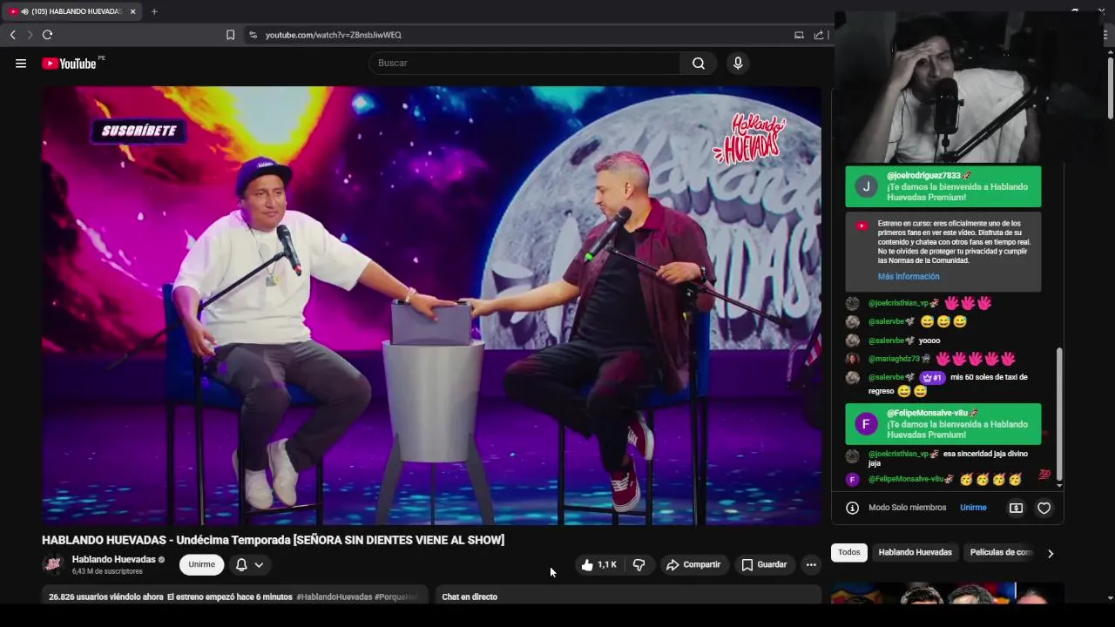Reload the page
Image resolution: width=1115 pixels, height=627 pixels.
pyautogui.click(x=47, y=35)
